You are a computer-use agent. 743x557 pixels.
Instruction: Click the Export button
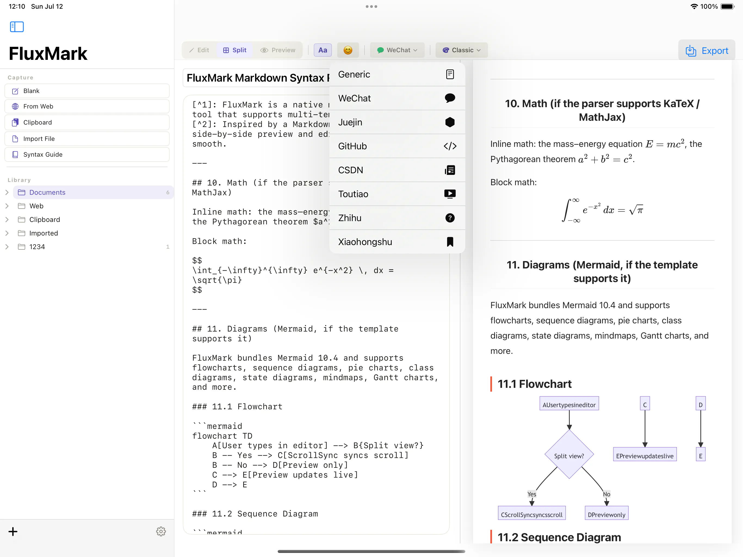707,51
